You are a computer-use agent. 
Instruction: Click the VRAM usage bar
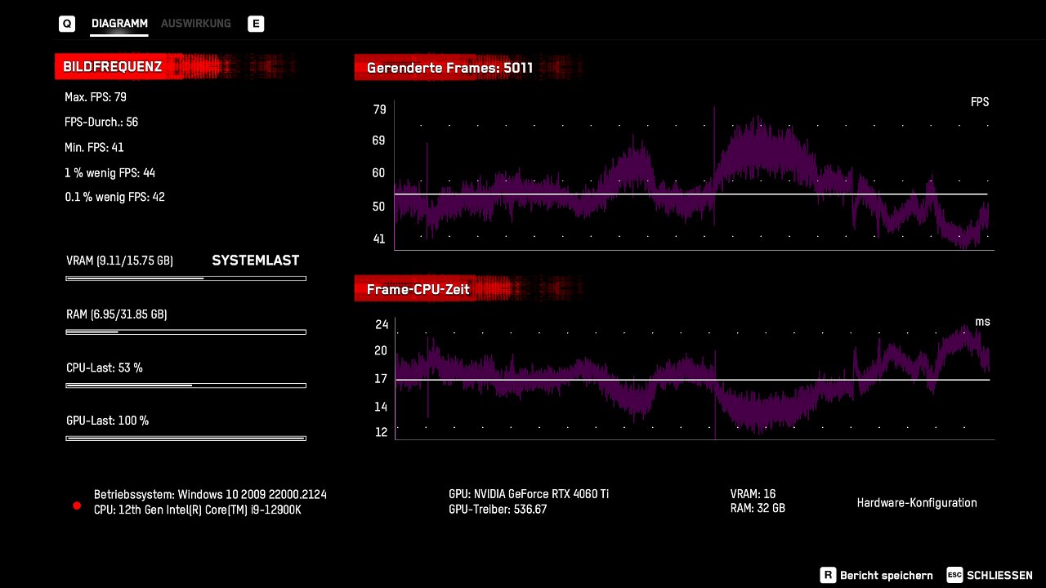tap(186, 278)
